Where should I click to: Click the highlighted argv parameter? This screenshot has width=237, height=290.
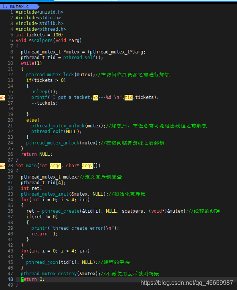tap(87, 166)
